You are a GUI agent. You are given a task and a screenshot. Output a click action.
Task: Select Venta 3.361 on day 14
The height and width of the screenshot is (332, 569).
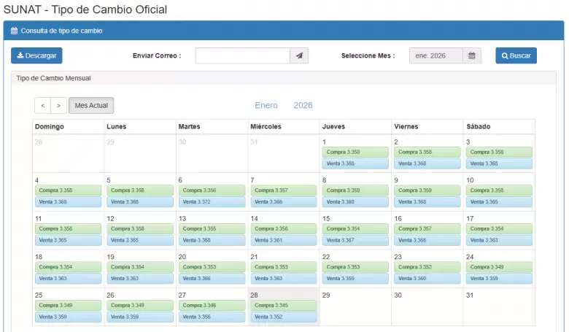point(284,240)
